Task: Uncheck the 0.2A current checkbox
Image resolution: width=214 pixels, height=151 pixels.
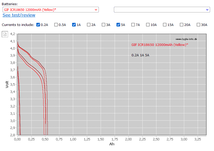Action: click(38, 25)
